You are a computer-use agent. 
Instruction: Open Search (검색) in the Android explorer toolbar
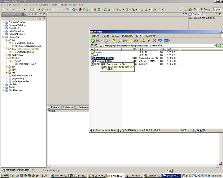[123, 41]
